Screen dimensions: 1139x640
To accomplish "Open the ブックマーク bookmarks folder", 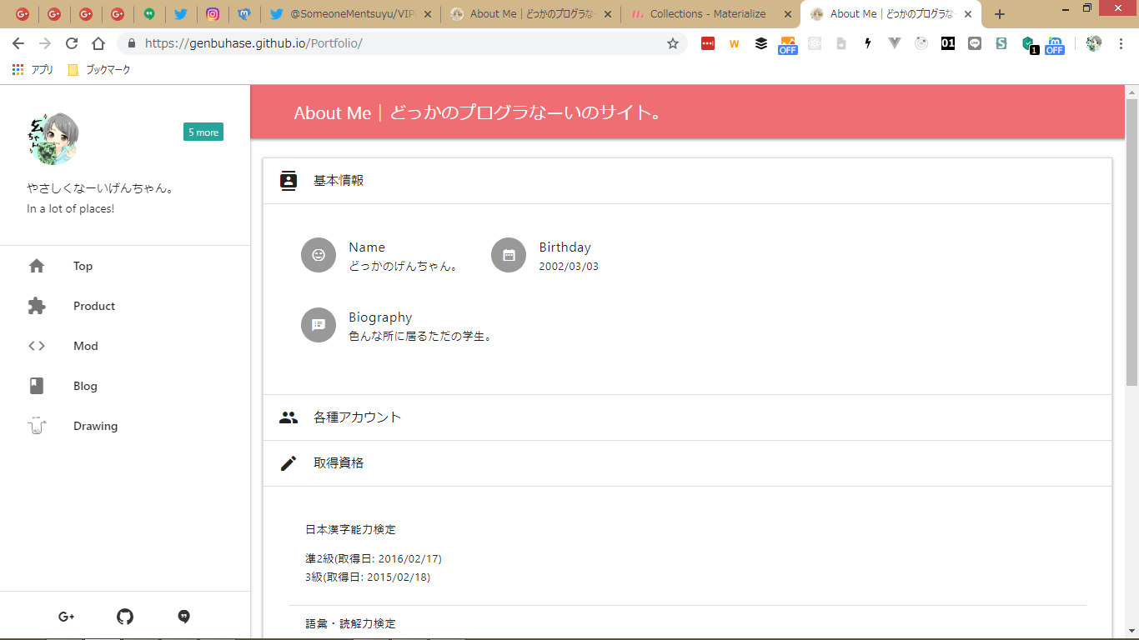I will (99, 70).
